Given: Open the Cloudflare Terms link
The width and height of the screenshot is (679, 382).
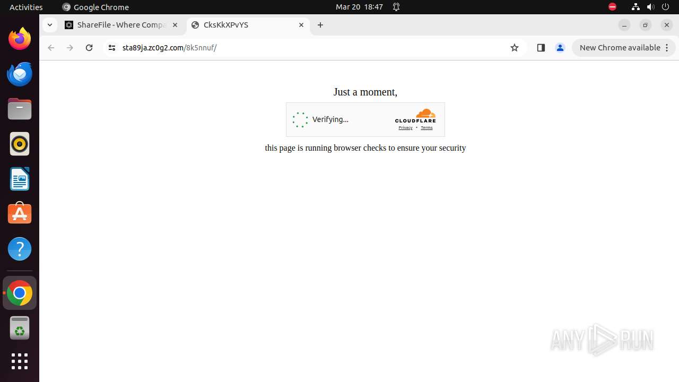Looking at the screenshot, I should [426, 128].
